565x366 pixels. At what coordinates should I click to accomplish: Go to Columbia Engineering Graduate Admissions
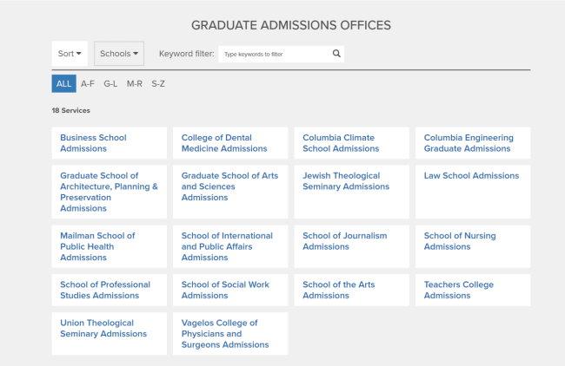click(469, 143)
